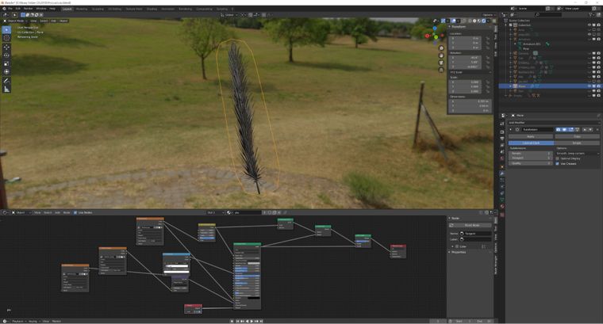Viewport: 603px width, 324px height.
Task: Select the Select Box tool
Action: 6,29
